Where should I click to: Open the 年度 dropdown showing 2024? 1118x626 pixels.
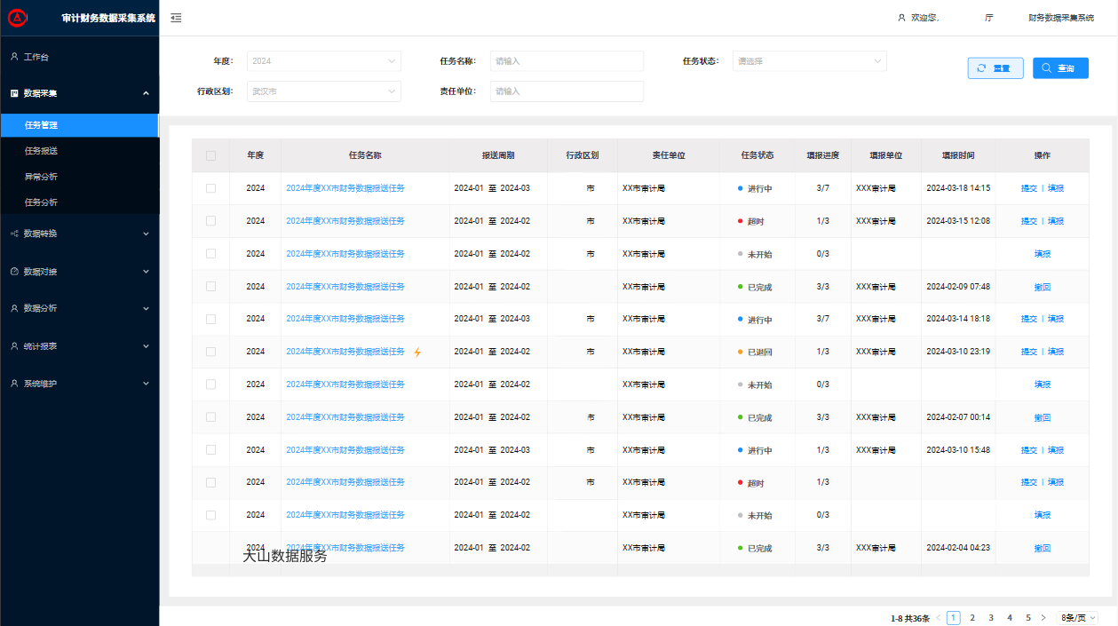(x=324, y=61)
